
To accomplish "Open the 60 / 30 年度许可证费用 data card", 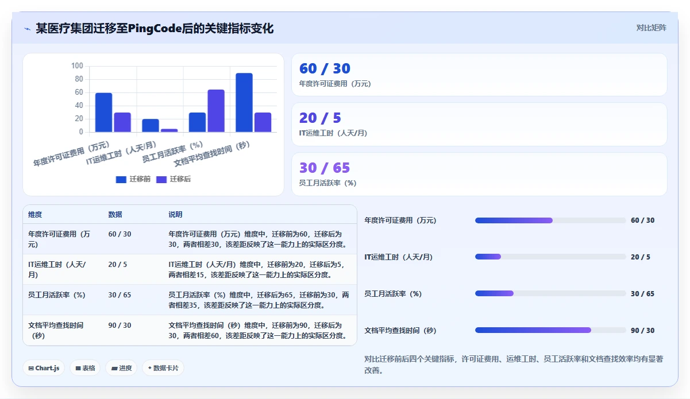I will click(x=479, y=75).
